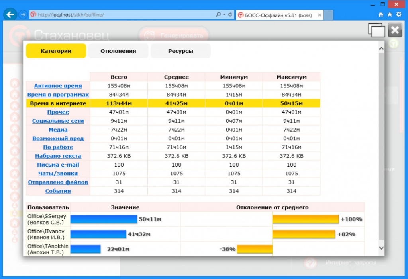Open favorites via the star icon

coord(390,15)
